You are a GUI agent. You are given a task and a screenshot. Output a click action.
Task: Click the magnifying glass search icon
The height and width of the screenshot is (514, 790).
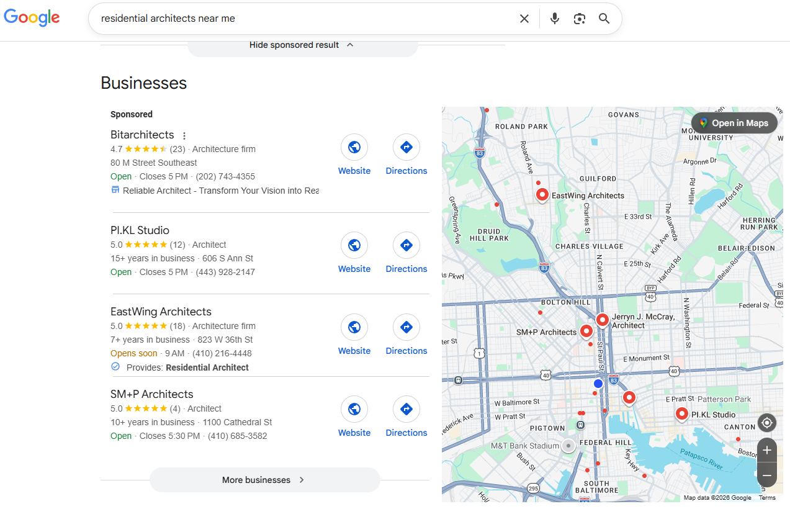click(604, 19)
